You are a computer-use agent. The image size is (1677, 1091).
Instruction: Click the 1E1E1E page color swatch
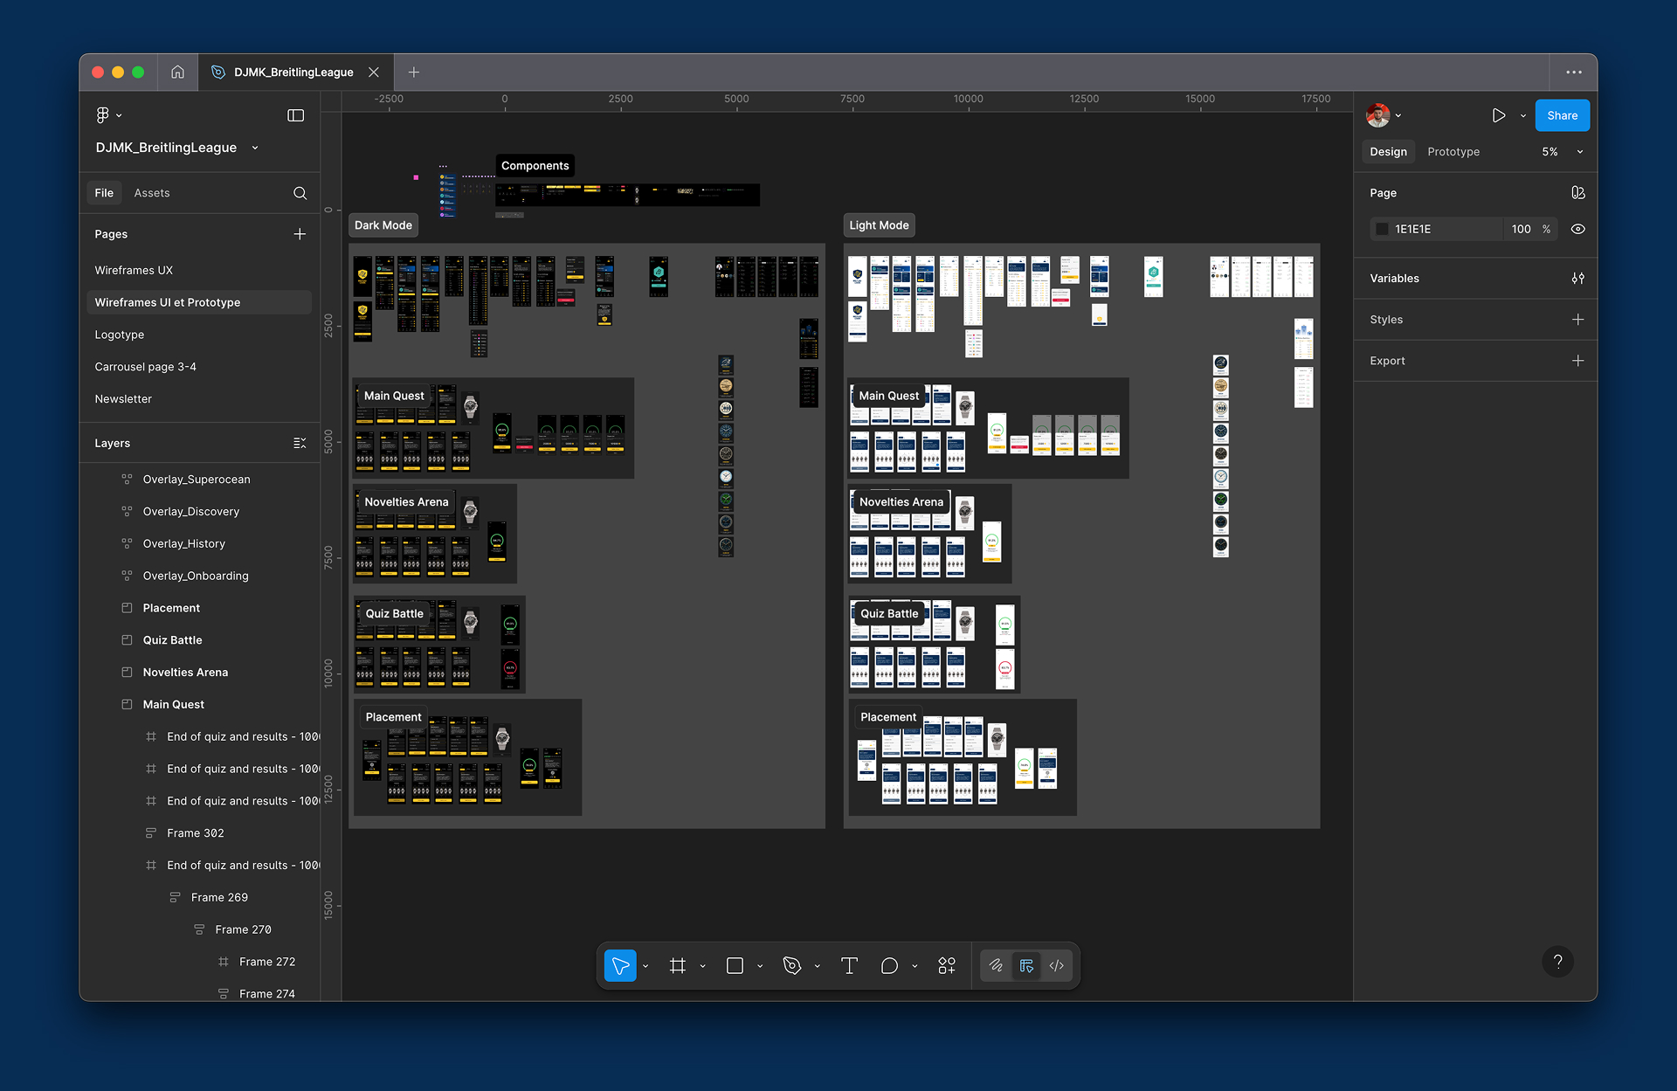pyautogui.click(x=1382, y=229)
